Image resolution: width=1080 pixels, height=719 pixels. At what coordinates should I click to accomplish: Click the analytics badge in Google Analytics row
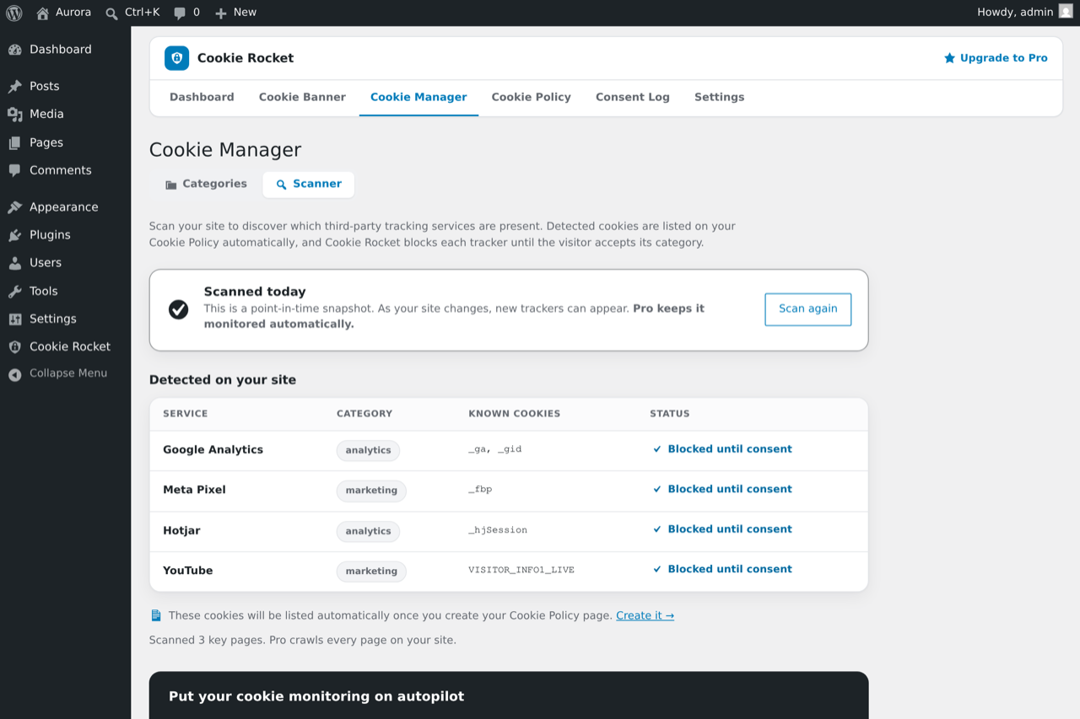pyautogui.click(x=368, y=451)
